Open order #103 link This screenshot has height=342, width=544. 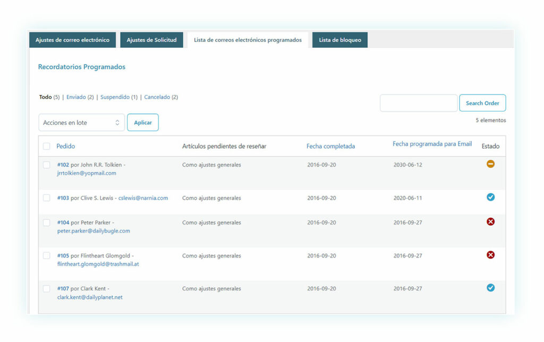click(x=63, y=198)
